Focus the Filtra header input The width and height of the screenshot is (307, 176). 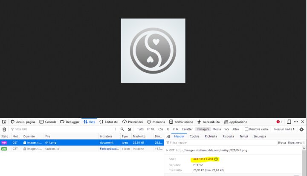pyautogui.click(x=221, y=143)
